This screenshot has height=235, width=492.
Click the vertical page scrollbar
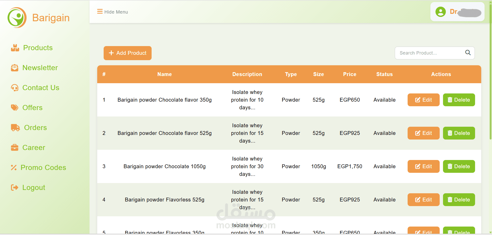pyautogui.click(x=490, y=72)
